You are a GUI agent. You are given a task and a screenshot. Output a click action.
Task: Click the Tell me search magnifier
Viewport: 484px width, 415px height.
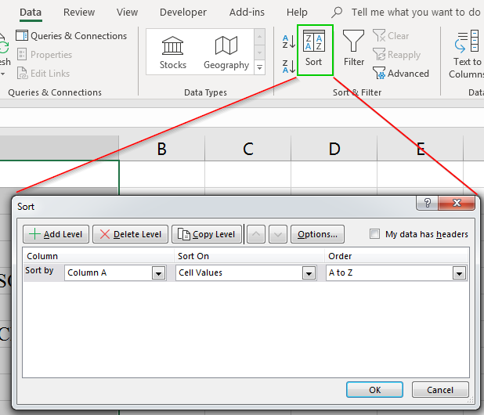pos(337,13)
